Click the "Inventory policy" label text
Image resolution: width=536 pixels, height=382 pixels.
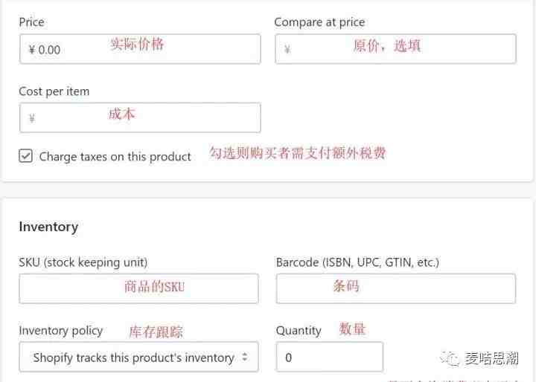point(61,331)
